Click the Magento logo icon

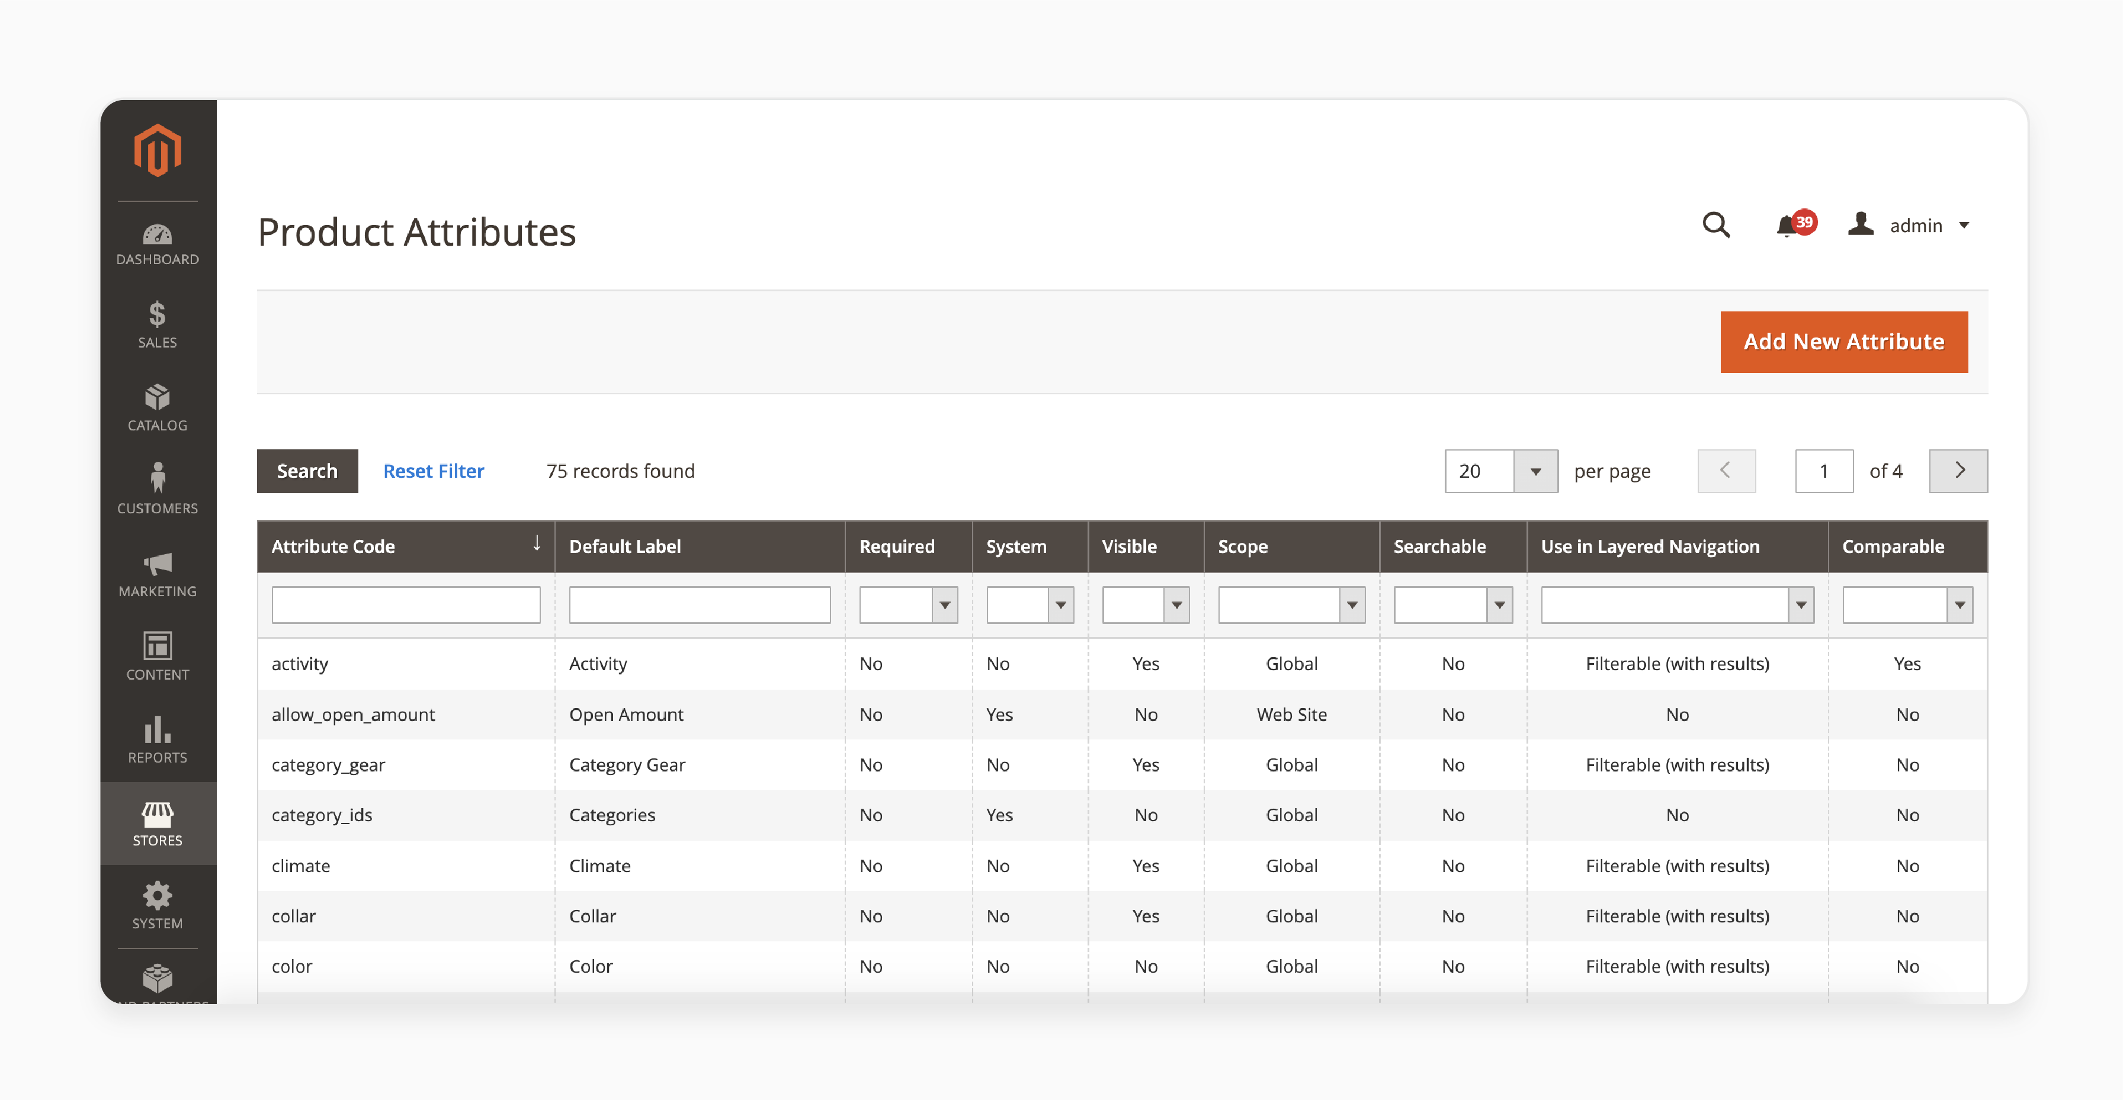(x=158, y=150)
